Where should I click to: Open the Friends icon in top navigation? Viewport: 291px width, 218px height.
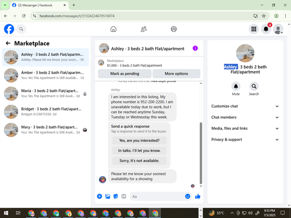coord(144,29)
